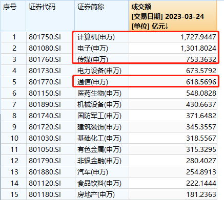Select the turnover value 673.5792
This screenshot has height=200, width=224.
pos(201,71)
